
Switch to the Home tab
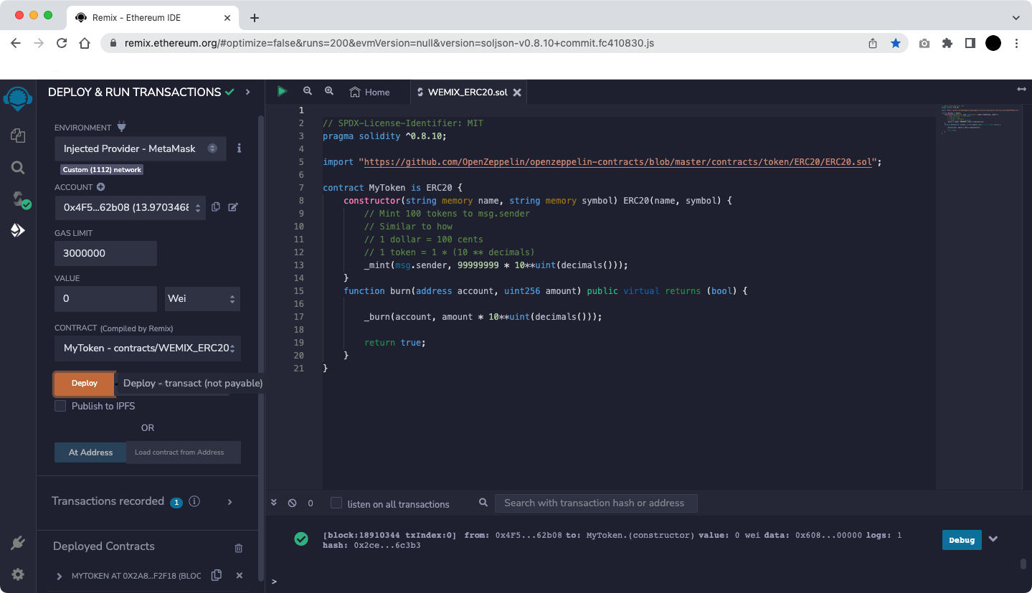point(369,92)
